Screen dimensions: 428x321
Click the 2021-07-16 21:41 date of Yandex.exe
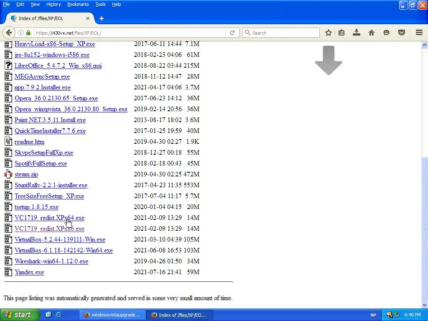pos(158,272)
